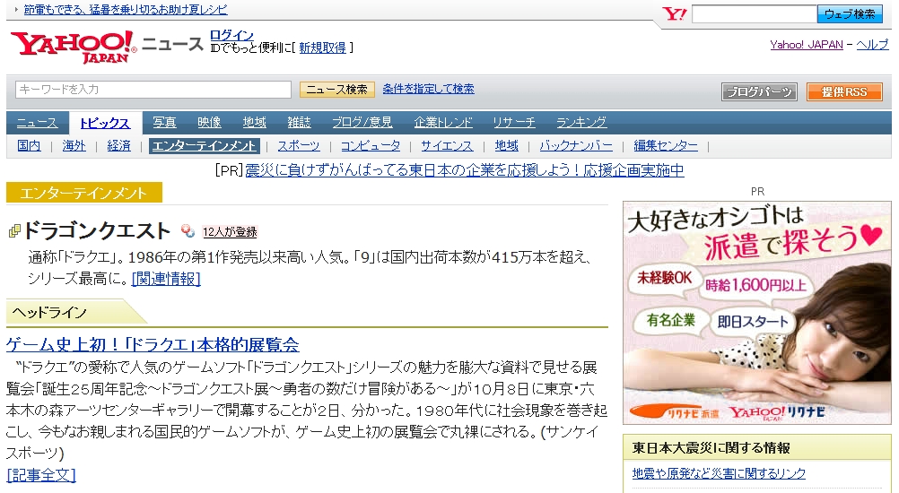
Task: Click the yellow エンターテインメント section label
Action: (x=83, y=193)
